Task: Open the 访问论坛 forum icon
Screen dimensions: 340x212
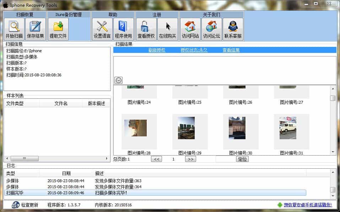Action: 212,29
